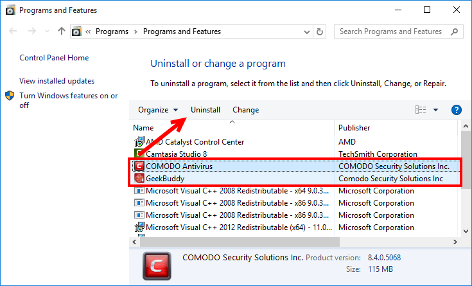Click the large COMODO logo in details pane

(157, 266)
